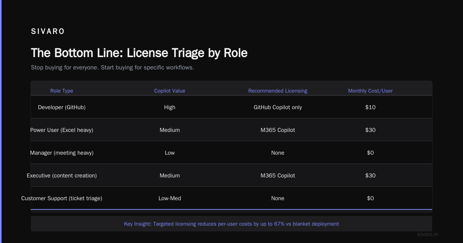
Task: Click the Role Type column header
Action: pos(62,91)
